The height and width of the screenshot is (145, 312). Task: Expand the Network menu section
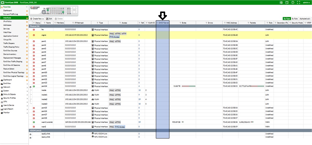[x=27, y=87]
